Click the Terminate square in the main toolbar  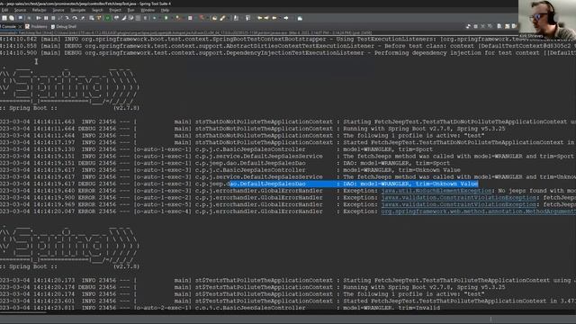[53, 18]
